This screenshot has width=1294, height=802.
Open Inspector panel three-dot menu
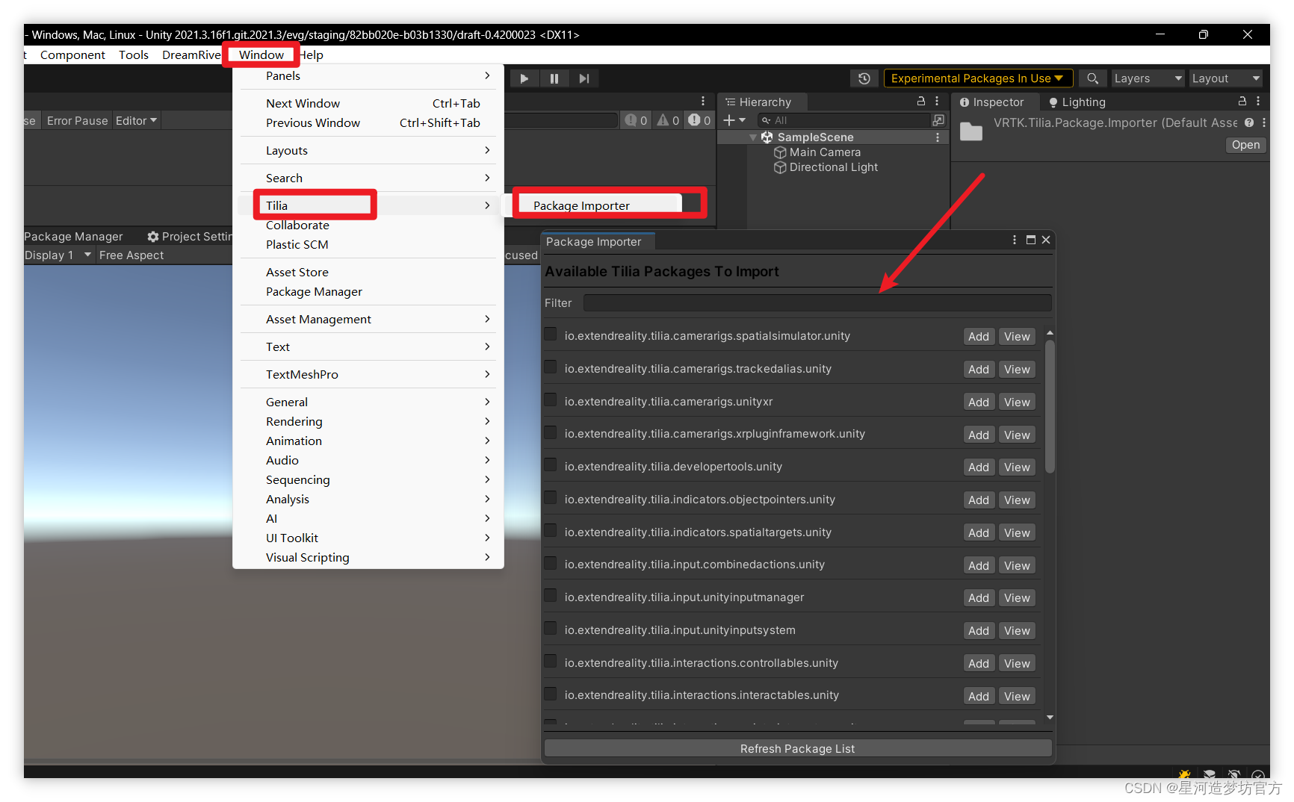coord(1258,101)
